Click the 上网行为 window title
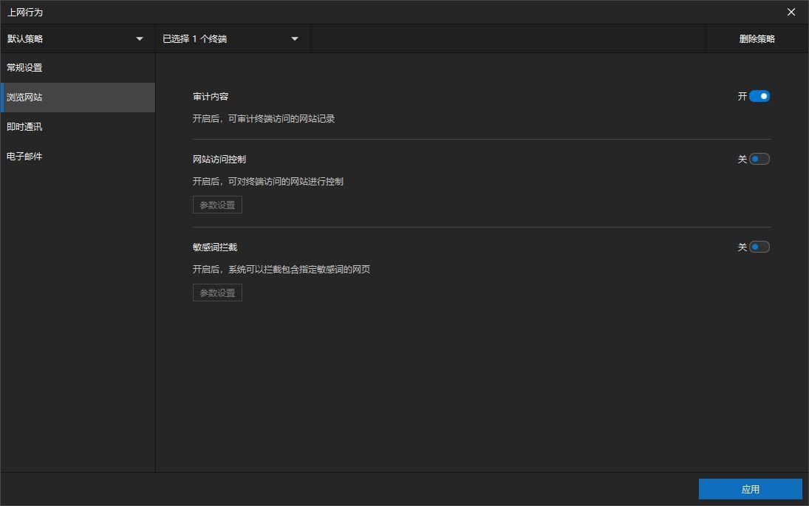Viewport: 809px width, 506px height. 25,13
